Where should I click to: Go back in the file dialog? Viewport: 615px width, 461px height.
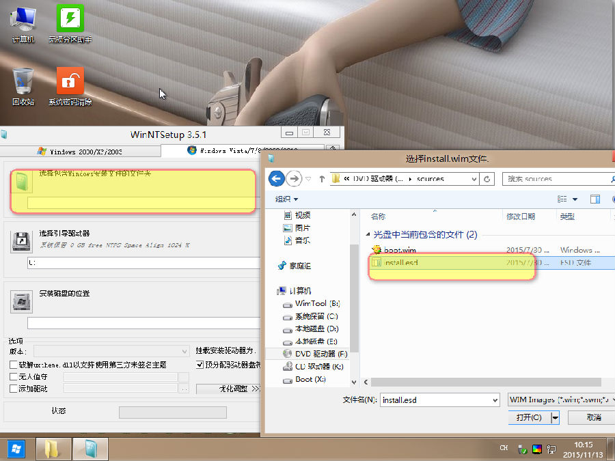pos(277,179)
